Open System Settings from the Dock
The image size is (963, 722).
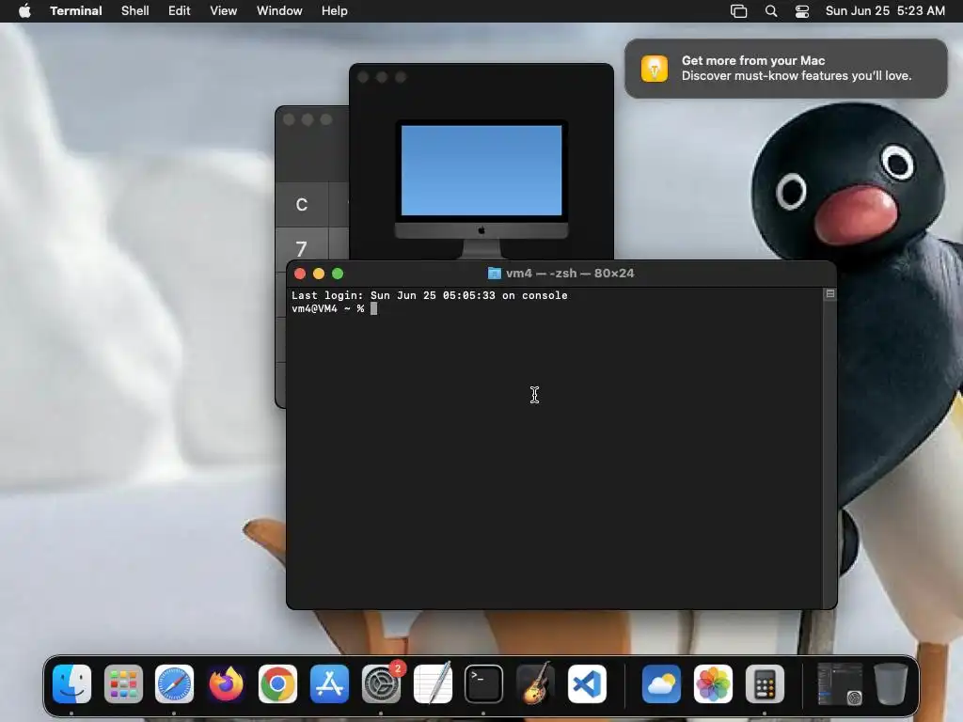point(381,684)
